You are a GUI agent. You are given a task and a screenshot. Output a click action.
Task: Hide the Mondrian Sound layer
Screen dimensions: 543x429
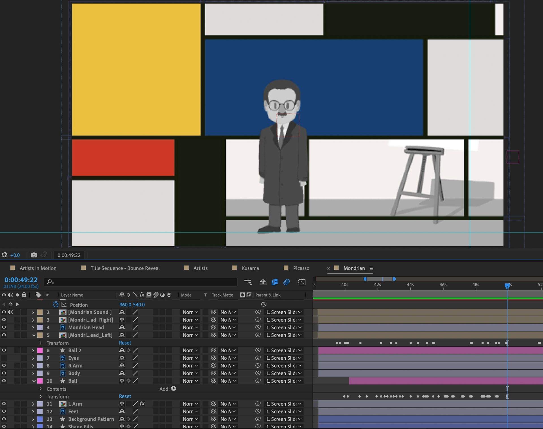point(4,312)
